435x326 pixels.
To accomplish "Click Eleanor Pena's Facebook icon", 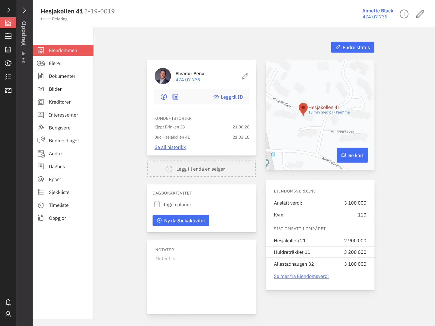I will tap(164, 97).
